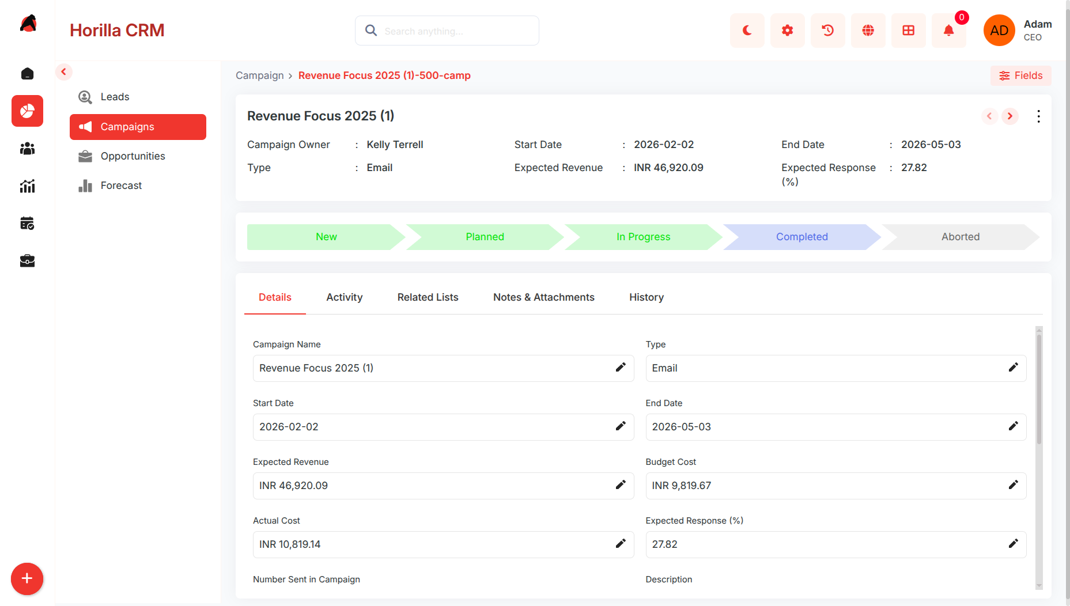Edit the Campaign Name field pencil

pos(621,368)
